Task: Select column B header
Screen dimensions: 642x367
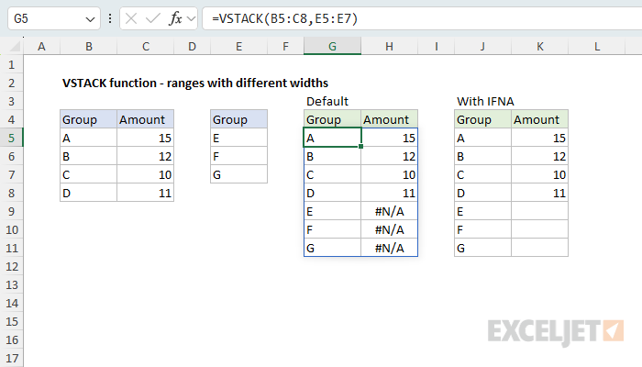Action: pyautogui.click(x=88, y=47)
